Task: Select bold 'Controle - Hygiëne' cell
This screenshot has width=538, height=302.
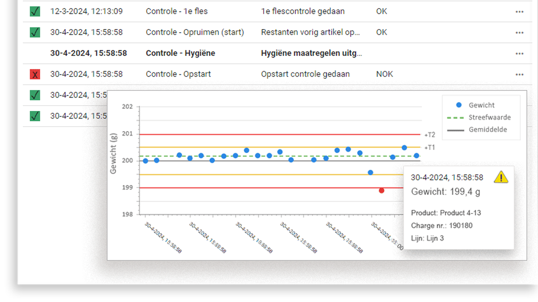Action: pyautogui.click(x=180, y=53)
